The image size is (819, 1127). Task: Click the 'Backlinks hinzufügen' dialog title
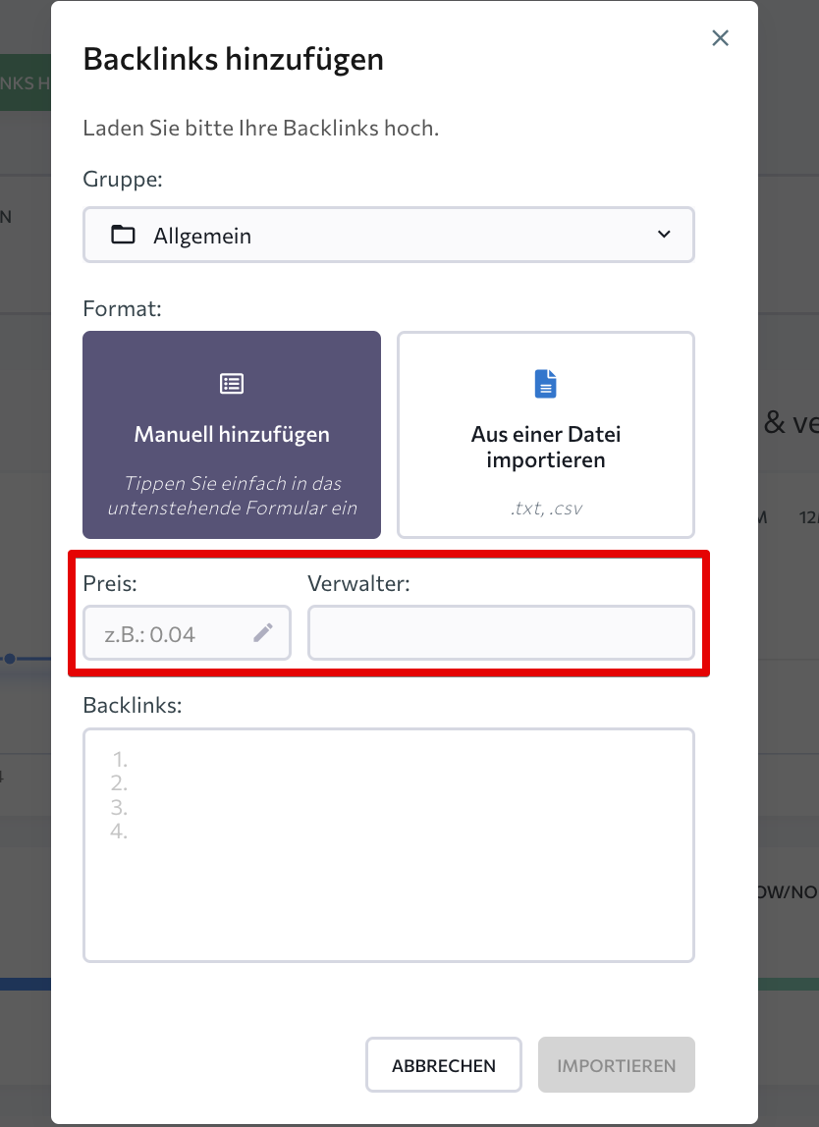pos(234,59)
